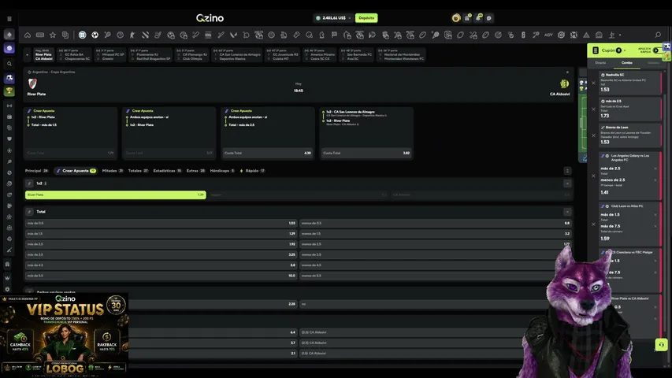This screenshot has height=378, width=672.
Task: Open the notifications bell icon
Action: (478, 18)
